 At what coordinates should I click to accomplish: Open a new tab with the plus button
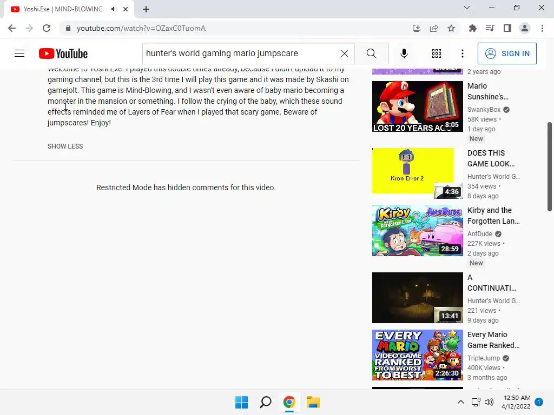click(146, 9)
